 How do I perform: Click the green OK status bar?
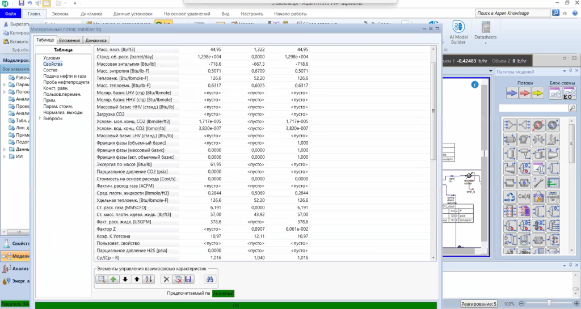coord(235,306)
